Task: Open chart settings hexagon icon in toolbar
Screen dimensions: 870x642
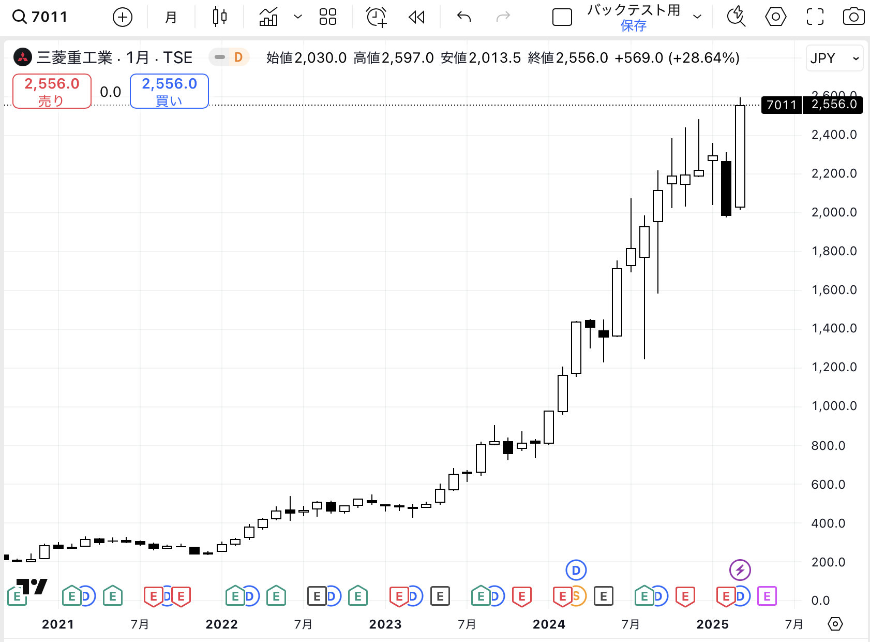Action: 775,17
